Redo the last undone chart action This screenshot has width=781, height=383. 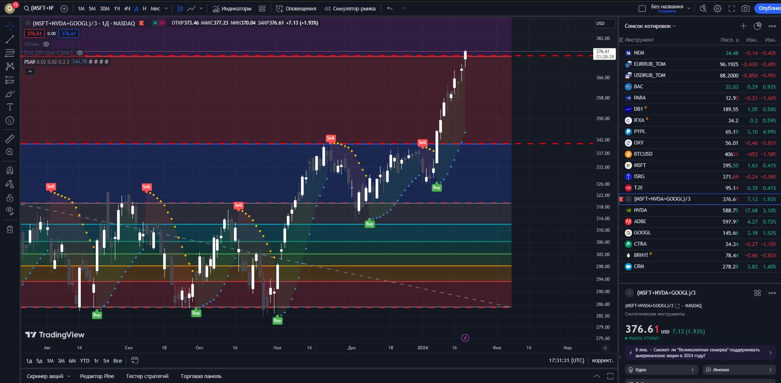(403, 8)
